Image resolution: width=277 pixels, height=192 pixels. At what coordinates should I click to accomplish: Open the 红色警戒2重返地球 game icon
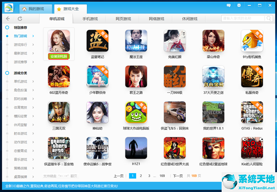click(x=213, y=148)
